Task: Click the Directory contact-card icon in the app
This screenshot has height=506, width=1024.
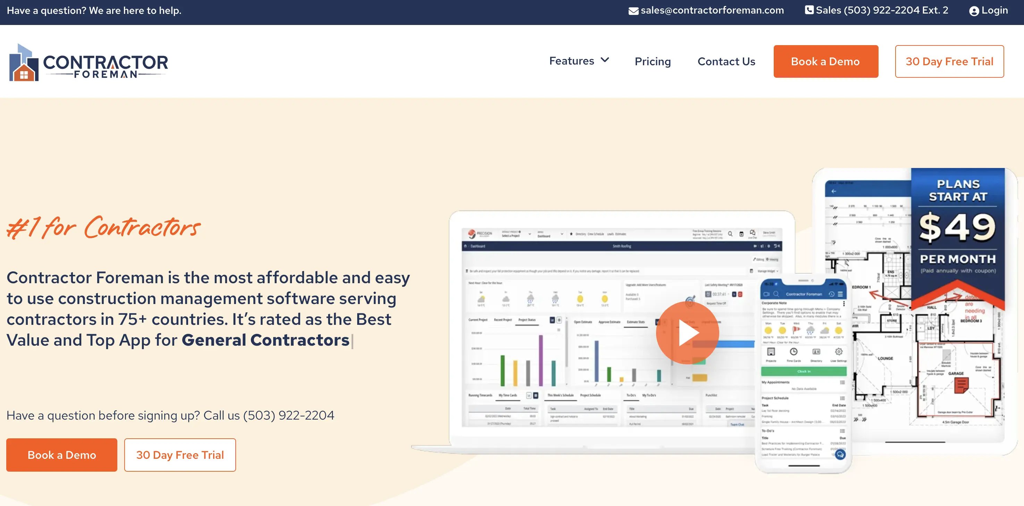Action: point(816,351)
